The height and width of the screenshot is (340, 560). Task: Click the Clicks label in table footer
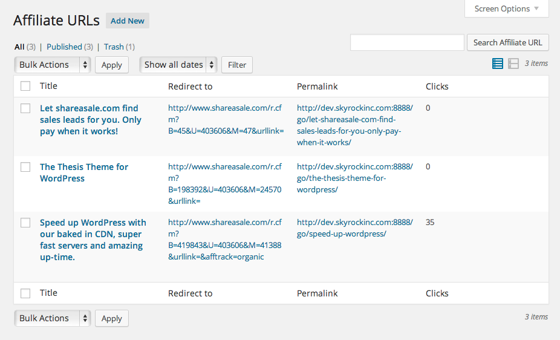[437, 293]
